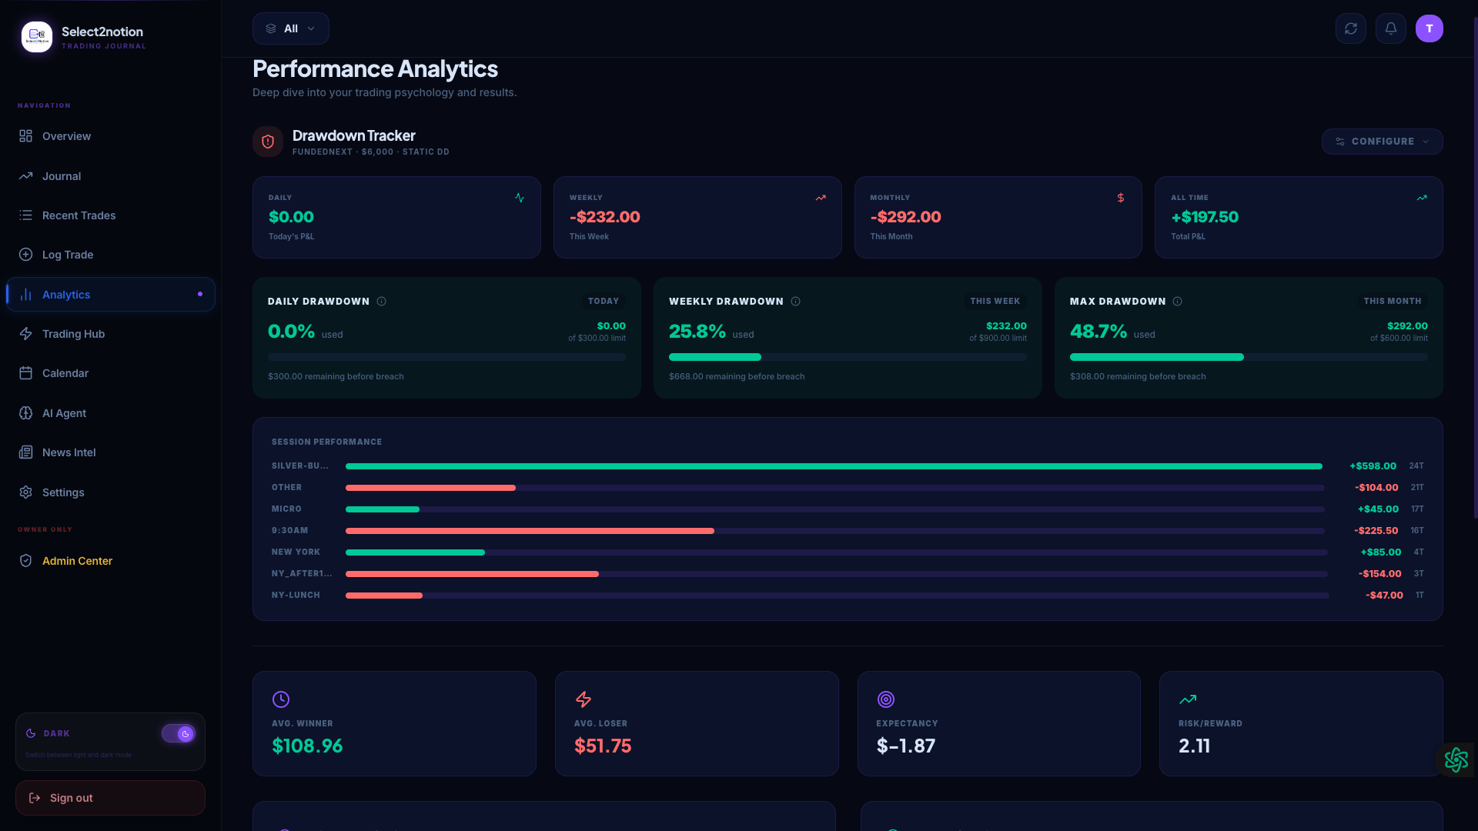Screen dimensions: 1478x831
Task: Click the $108.96 average winner value
Action: [307, 746]
